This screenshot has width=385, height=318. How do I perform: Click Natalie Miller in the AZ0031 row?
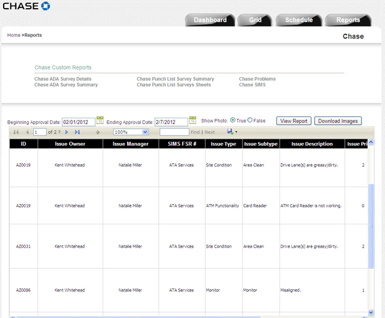point(130,247)
